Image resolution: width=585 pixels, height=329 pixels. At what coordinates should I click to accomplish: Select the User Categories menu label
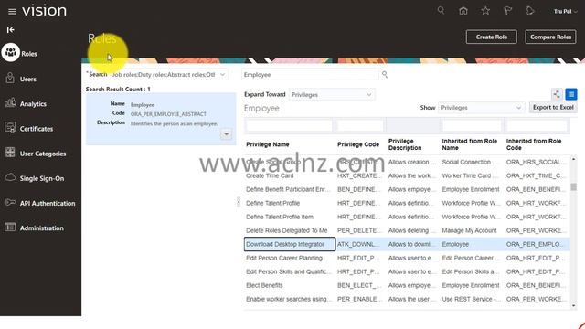coord(43,154)
